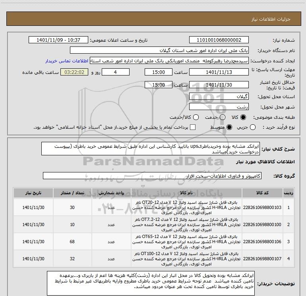Tick the Islamic treasury bonds payment checkbox
306x296 pixels.
point(193,127)
